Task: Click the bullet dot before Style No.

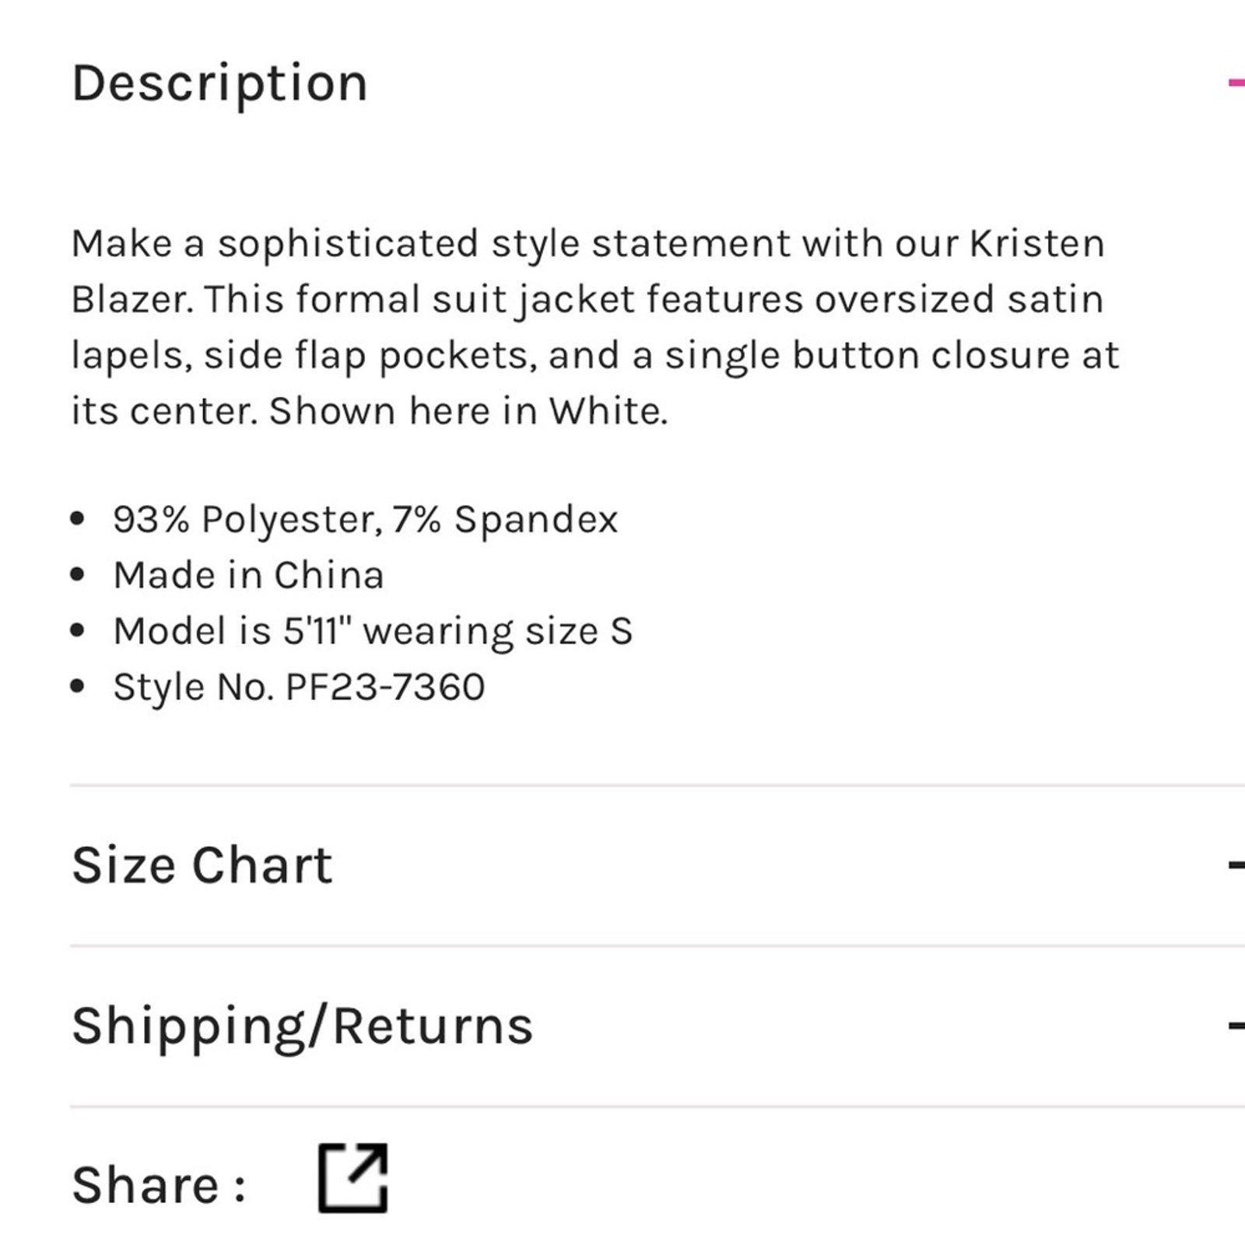Action: (77, 686)
